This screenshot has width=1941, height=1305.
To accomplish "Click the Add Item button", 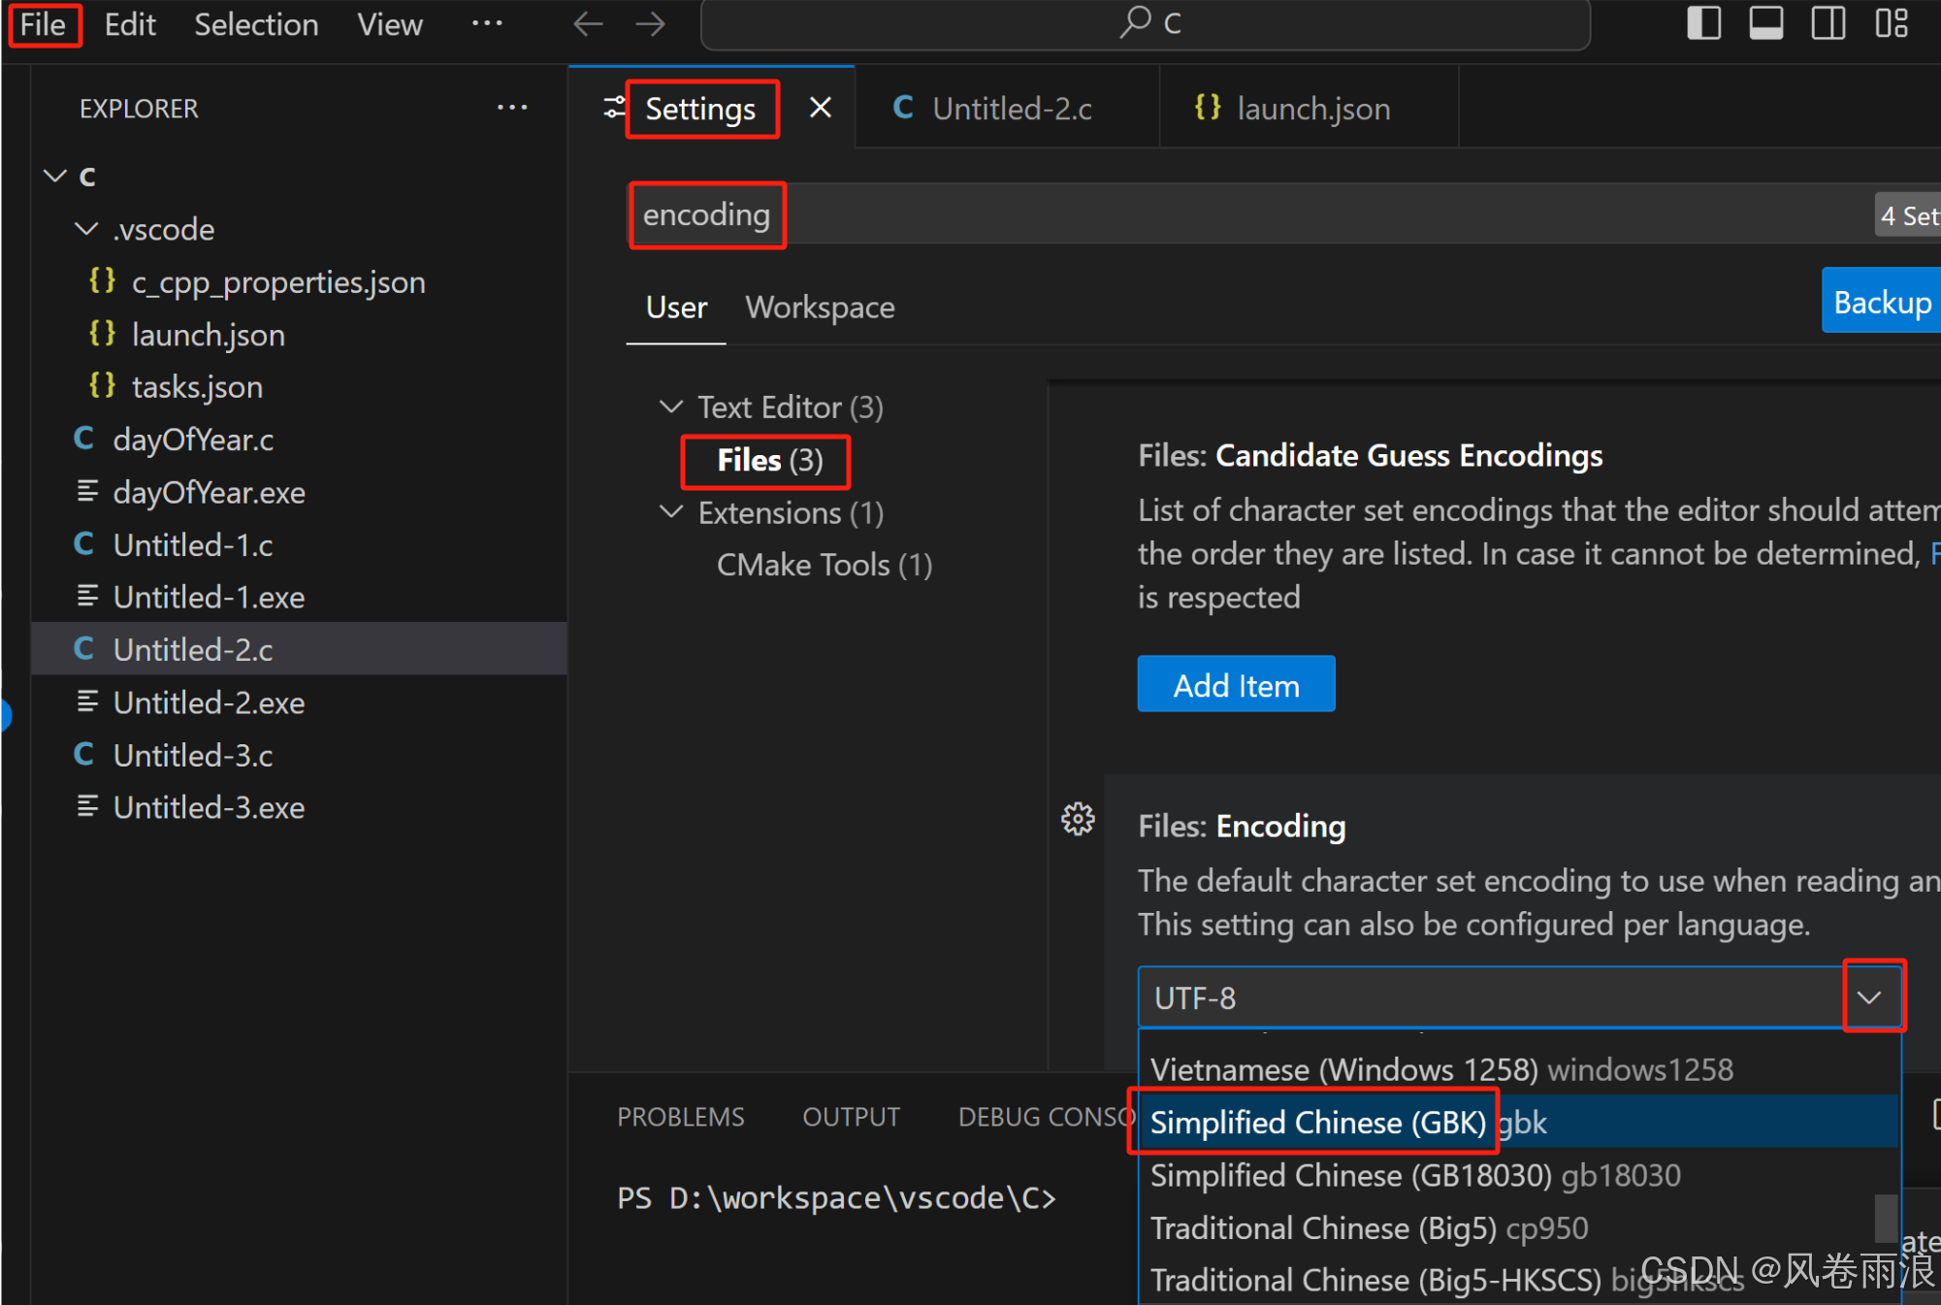I will tap(1236, 685).
